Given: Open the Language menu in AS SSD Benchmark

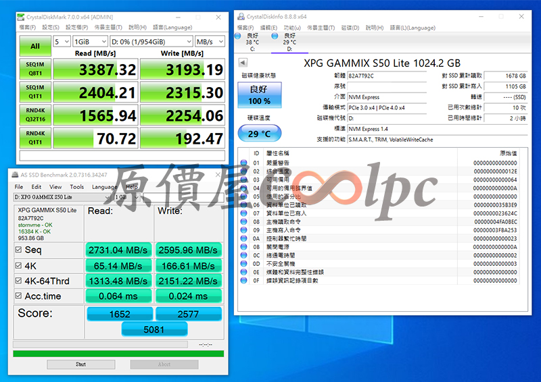Looking at the screenshot, I should (x=104, y=187).
